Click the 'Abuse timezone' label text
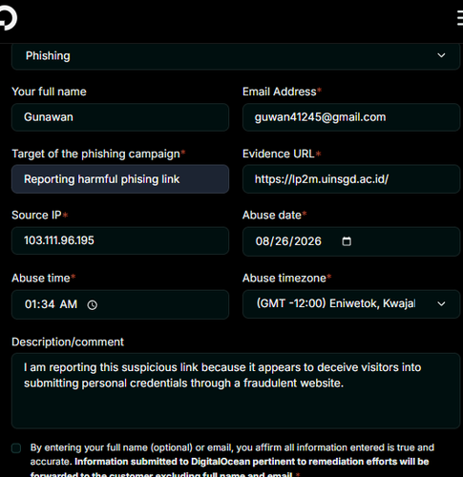This screenshot has width=463, height=477. coord(284,278)
